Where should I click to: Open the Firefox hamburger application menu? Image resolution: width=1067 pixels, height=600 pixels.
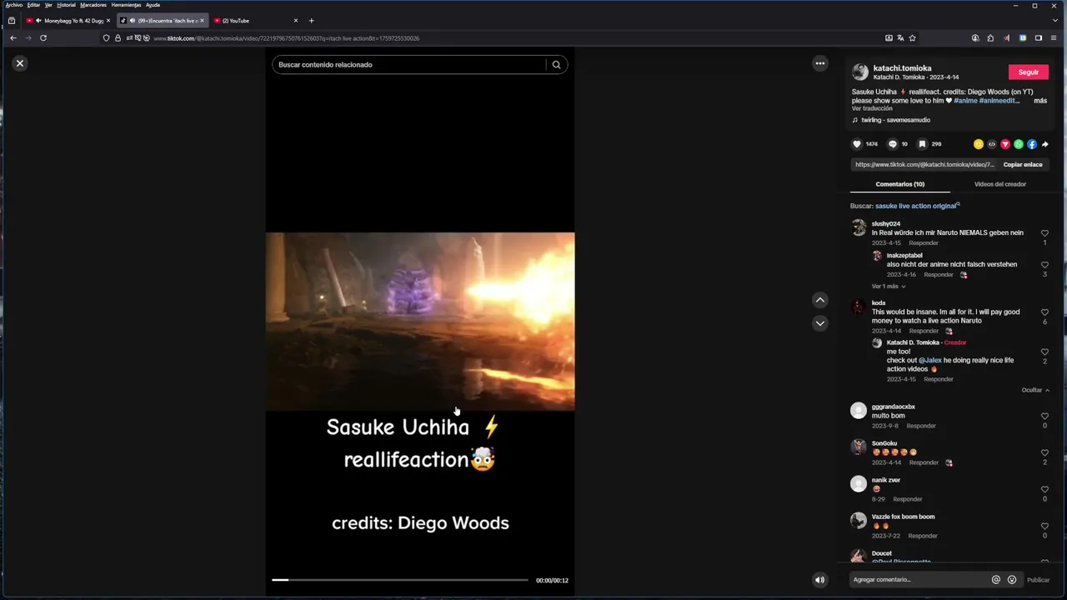pos(1054,38)
